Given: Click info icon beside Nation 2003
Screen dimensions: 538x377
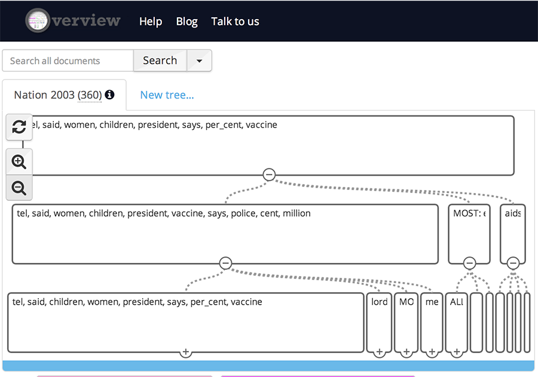Looking at the screenshot, I should pos(109,95).
